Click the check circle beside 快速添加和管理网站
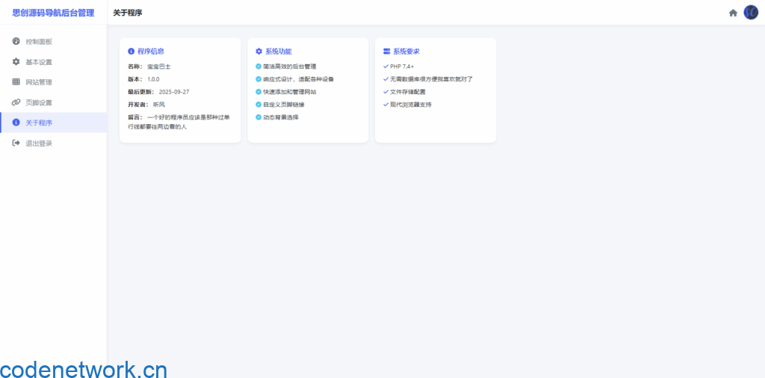Screen dimensions: 765x378 (x=258, y=92)
